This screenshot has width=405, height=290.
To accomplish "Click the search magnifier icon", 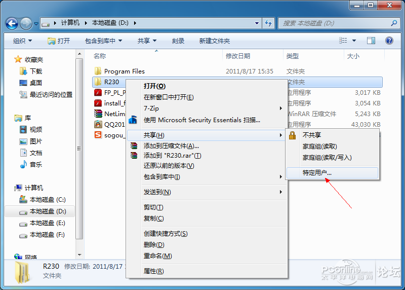I will point(394,23).
